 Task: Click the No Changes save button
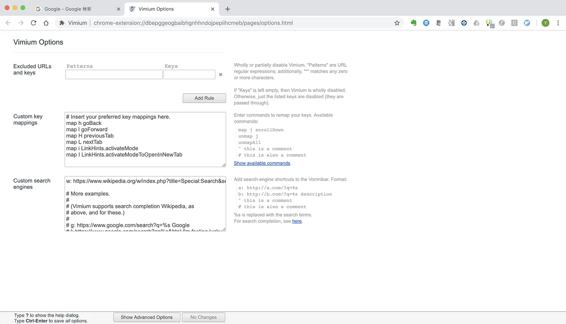203,317
